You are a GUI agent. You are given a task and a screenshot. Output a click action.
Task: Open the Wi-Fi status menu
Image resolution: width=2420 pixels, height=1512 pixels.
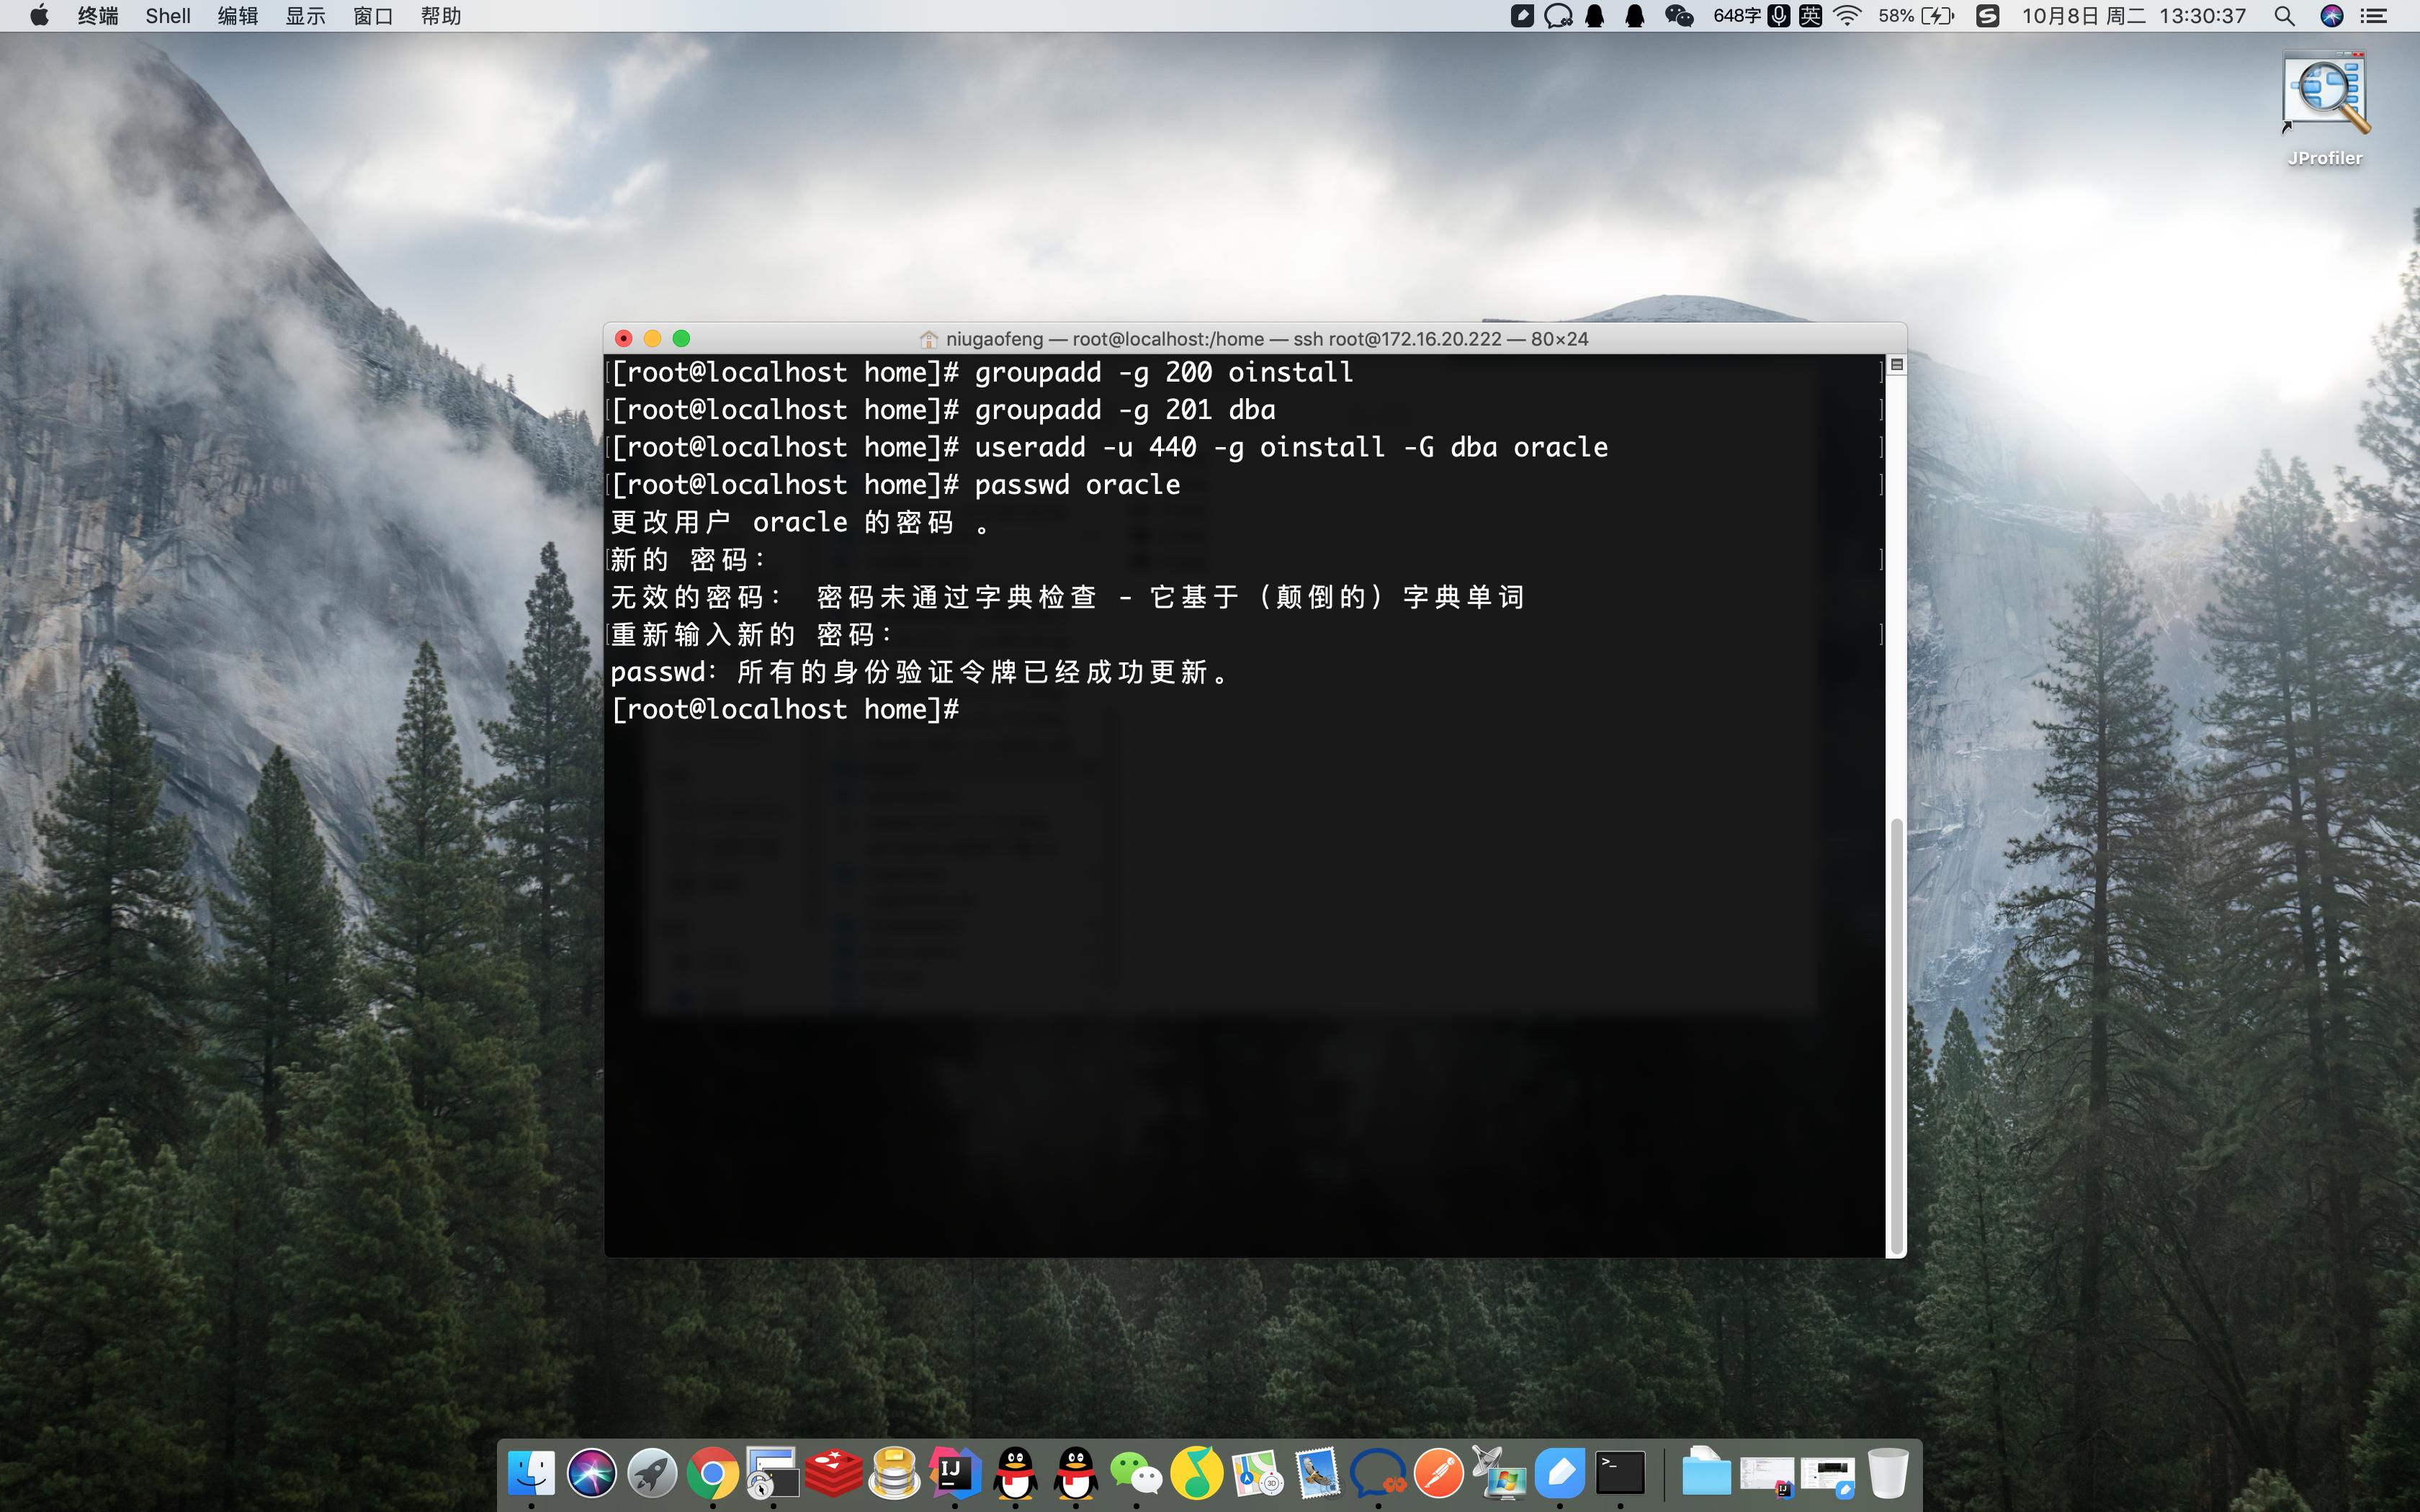[1848, 16]
